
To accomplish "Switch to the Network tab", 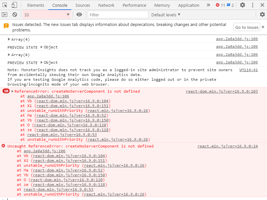I will [106, 5].
